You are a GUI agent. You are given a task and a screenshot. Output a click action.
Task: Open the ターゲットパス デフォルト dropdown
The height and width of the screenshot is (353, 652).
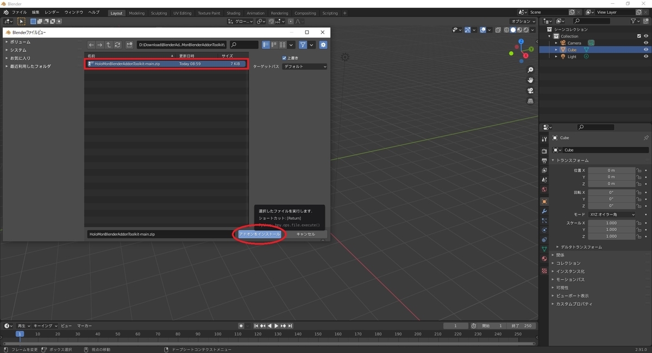305,67
